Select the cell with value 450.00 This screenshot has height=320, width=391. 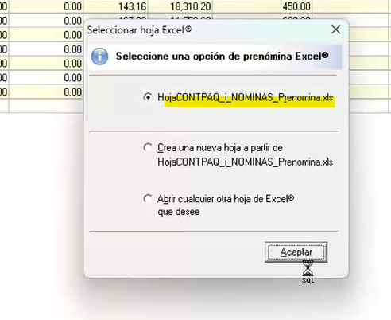pos(262,6)
